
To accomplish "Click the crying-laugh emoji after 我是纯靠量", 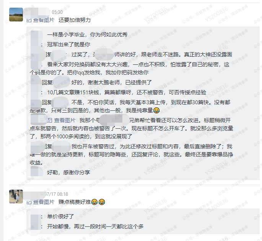I will click(156, 110).
